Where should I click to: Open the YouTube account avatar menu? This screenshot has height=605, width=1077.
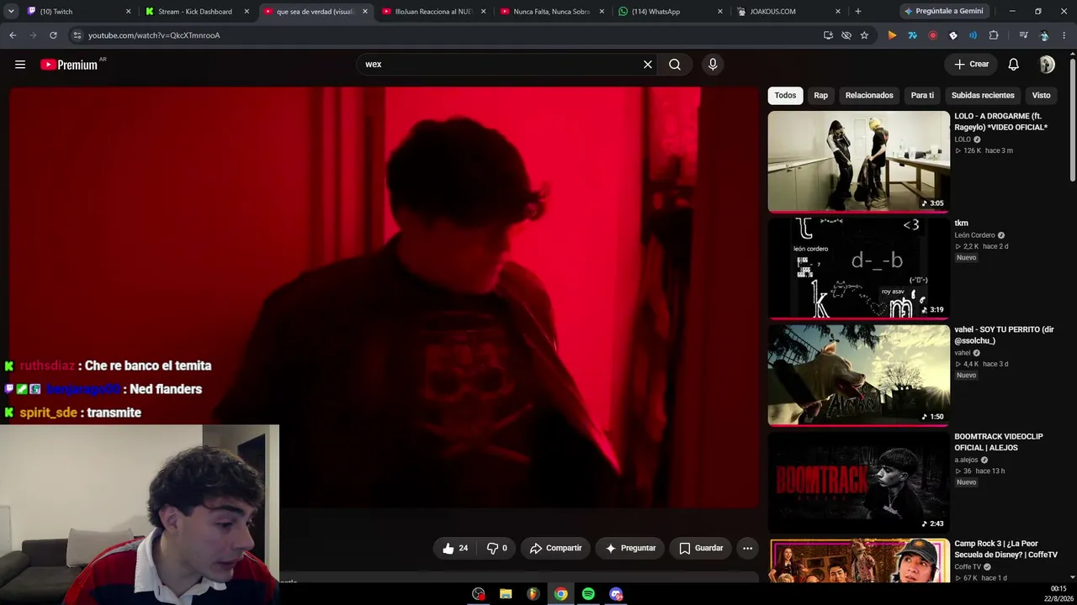click(1047, 65)
